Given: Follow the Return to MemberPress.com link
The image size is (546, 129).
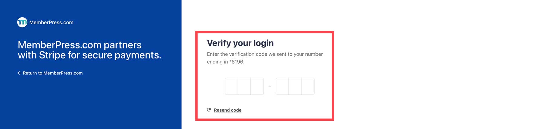Looking at the screenshot, I should coord(52,73).
